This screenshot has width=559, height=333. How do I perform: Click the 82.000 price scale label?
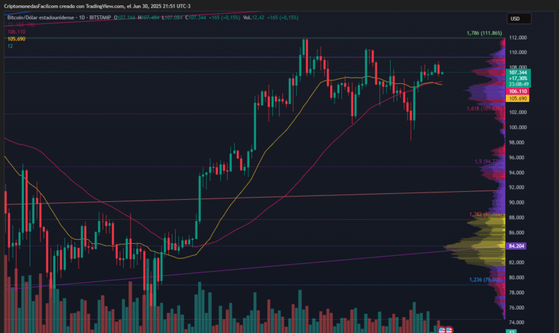tap(518, 262)
